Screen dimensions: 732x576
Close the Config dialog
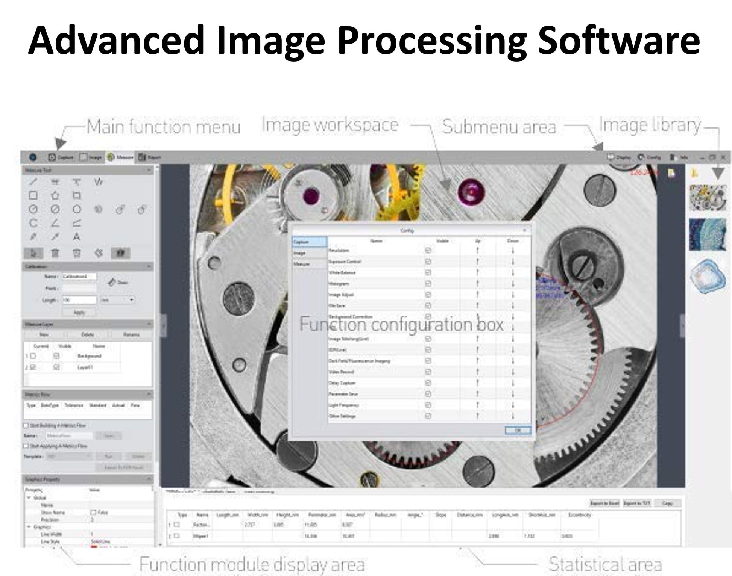pyautogui.click(x=525, y=230)
